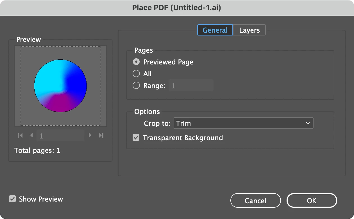Toggle the Transparent Background checkbox
The image size is (354, 219).
(x=136, y=138)
